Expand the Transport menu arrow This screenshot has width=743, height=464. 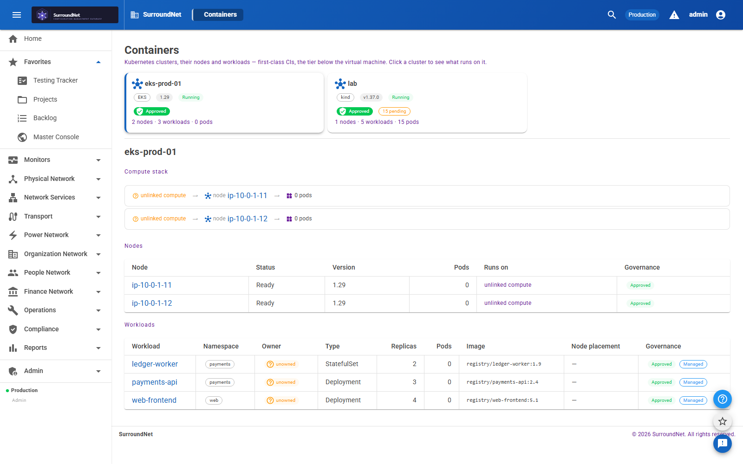[x=98, y=217]
